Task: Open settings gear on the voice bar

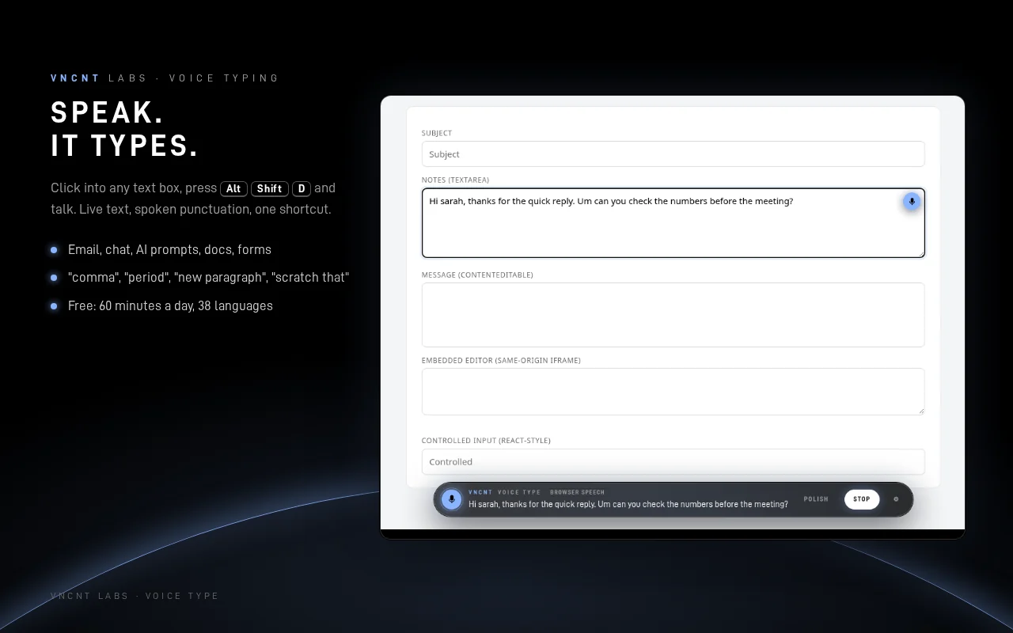Action: click(896, 499)
